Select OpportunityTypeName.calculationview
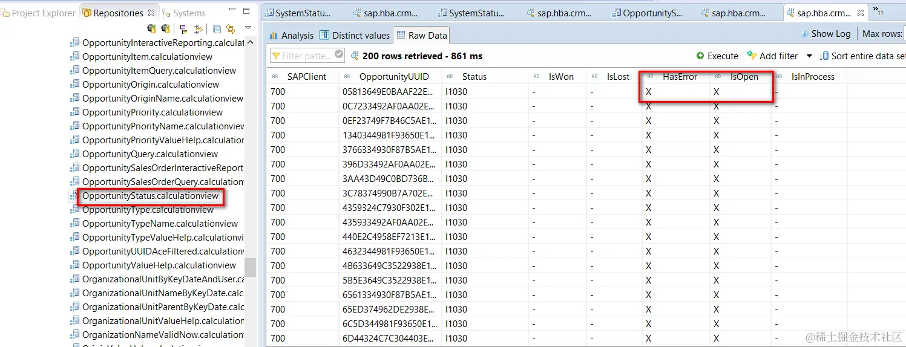Image resolution: width=906 pixels, height=347 pixels. click(160, 224)
